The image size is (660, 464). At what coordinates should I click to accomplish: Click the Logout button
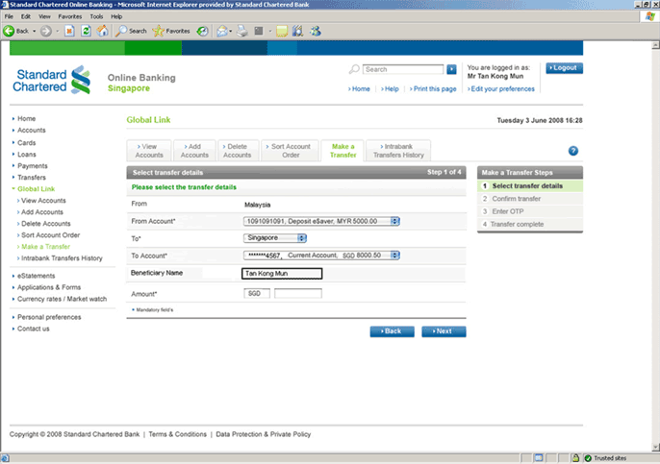tap(564, 67)
